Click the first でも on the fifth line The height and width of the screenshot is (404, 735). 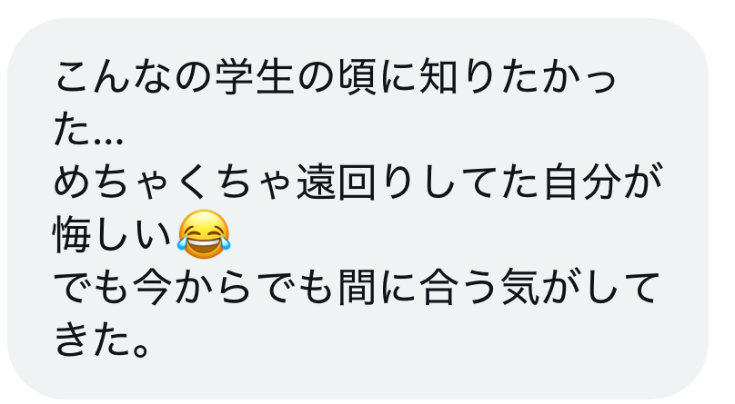click(92, 287)
